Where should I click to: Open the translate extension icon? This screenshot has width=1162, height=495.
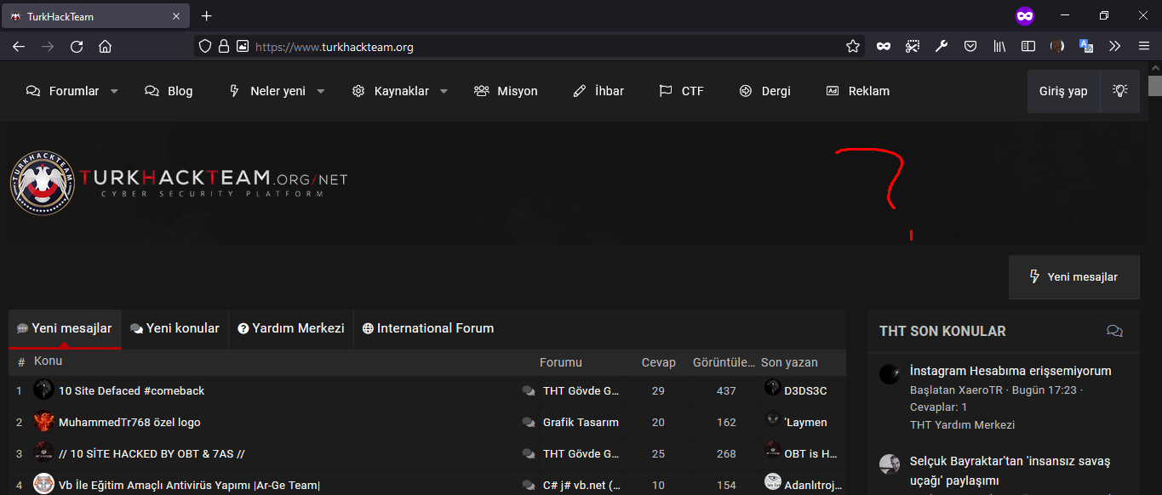[x=1086, y=47]
